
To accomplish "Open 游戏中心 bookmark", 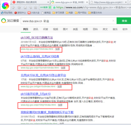I will 20,13.
